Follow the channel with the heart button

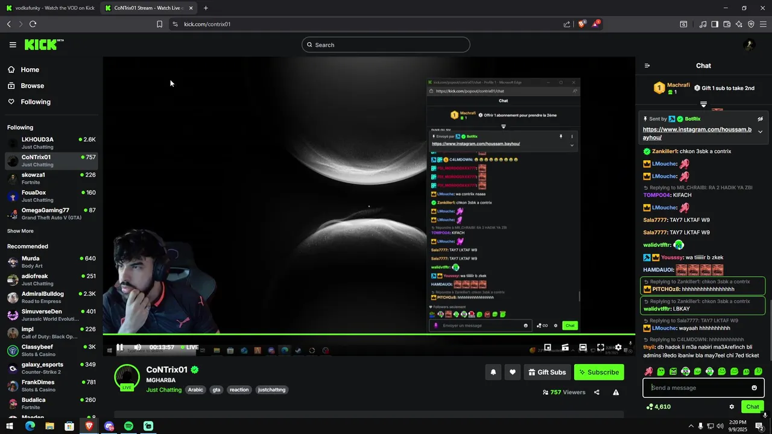[x=513, y=372]
